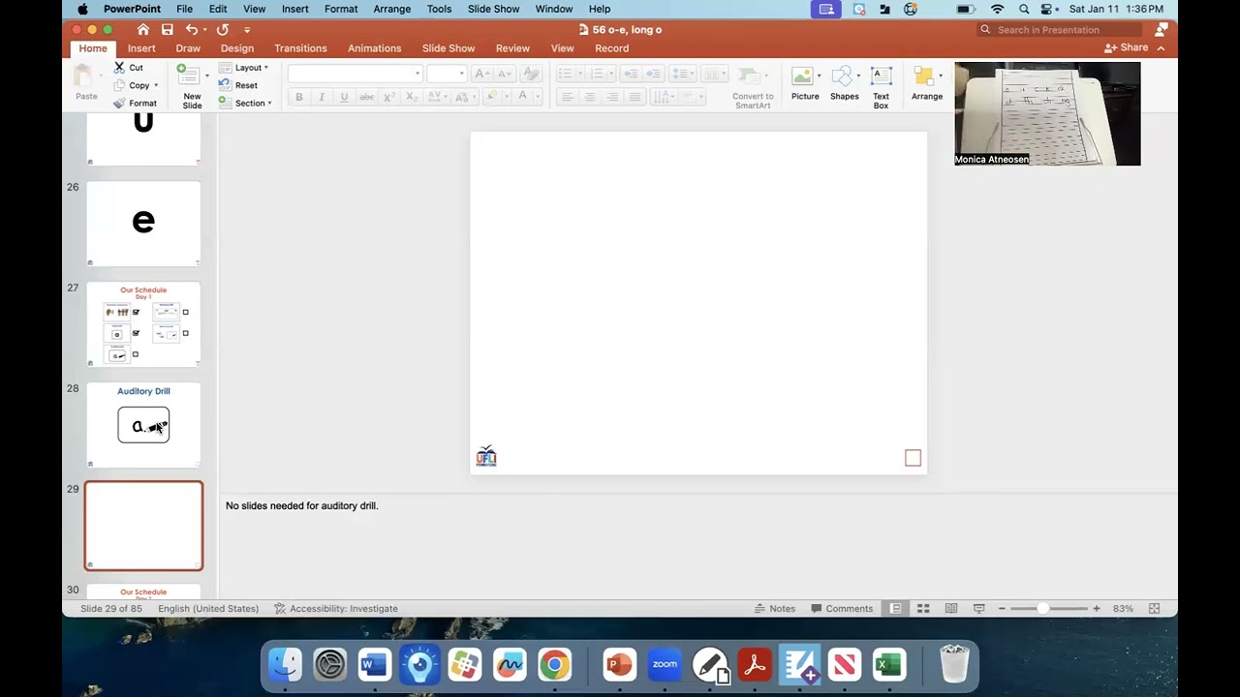Click the zoom slider handle
1240x697 pixels.
point(1042,609)
